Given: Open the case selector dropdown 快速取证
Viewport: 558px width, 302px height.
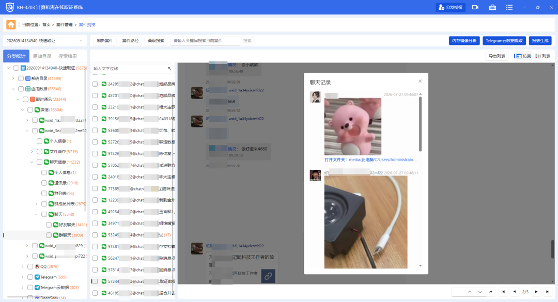Looking at the screenshot, I should [x=45, y=41].
